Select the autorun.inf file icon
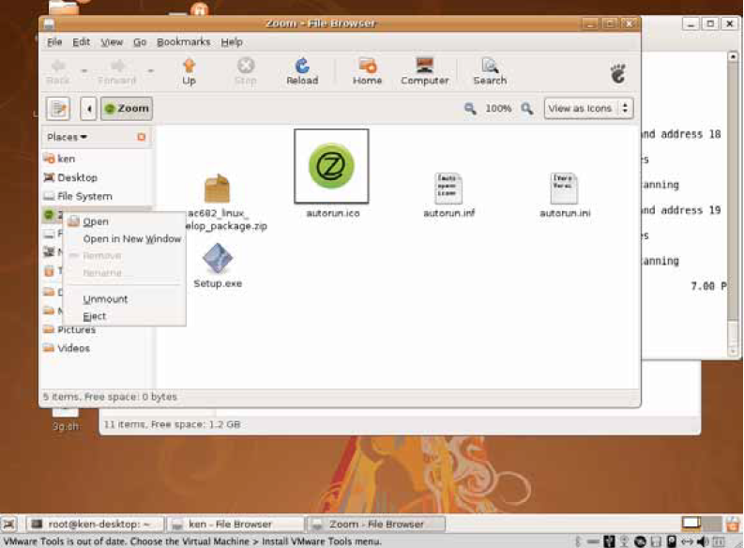Screen dimensions: 744x548 448,189
